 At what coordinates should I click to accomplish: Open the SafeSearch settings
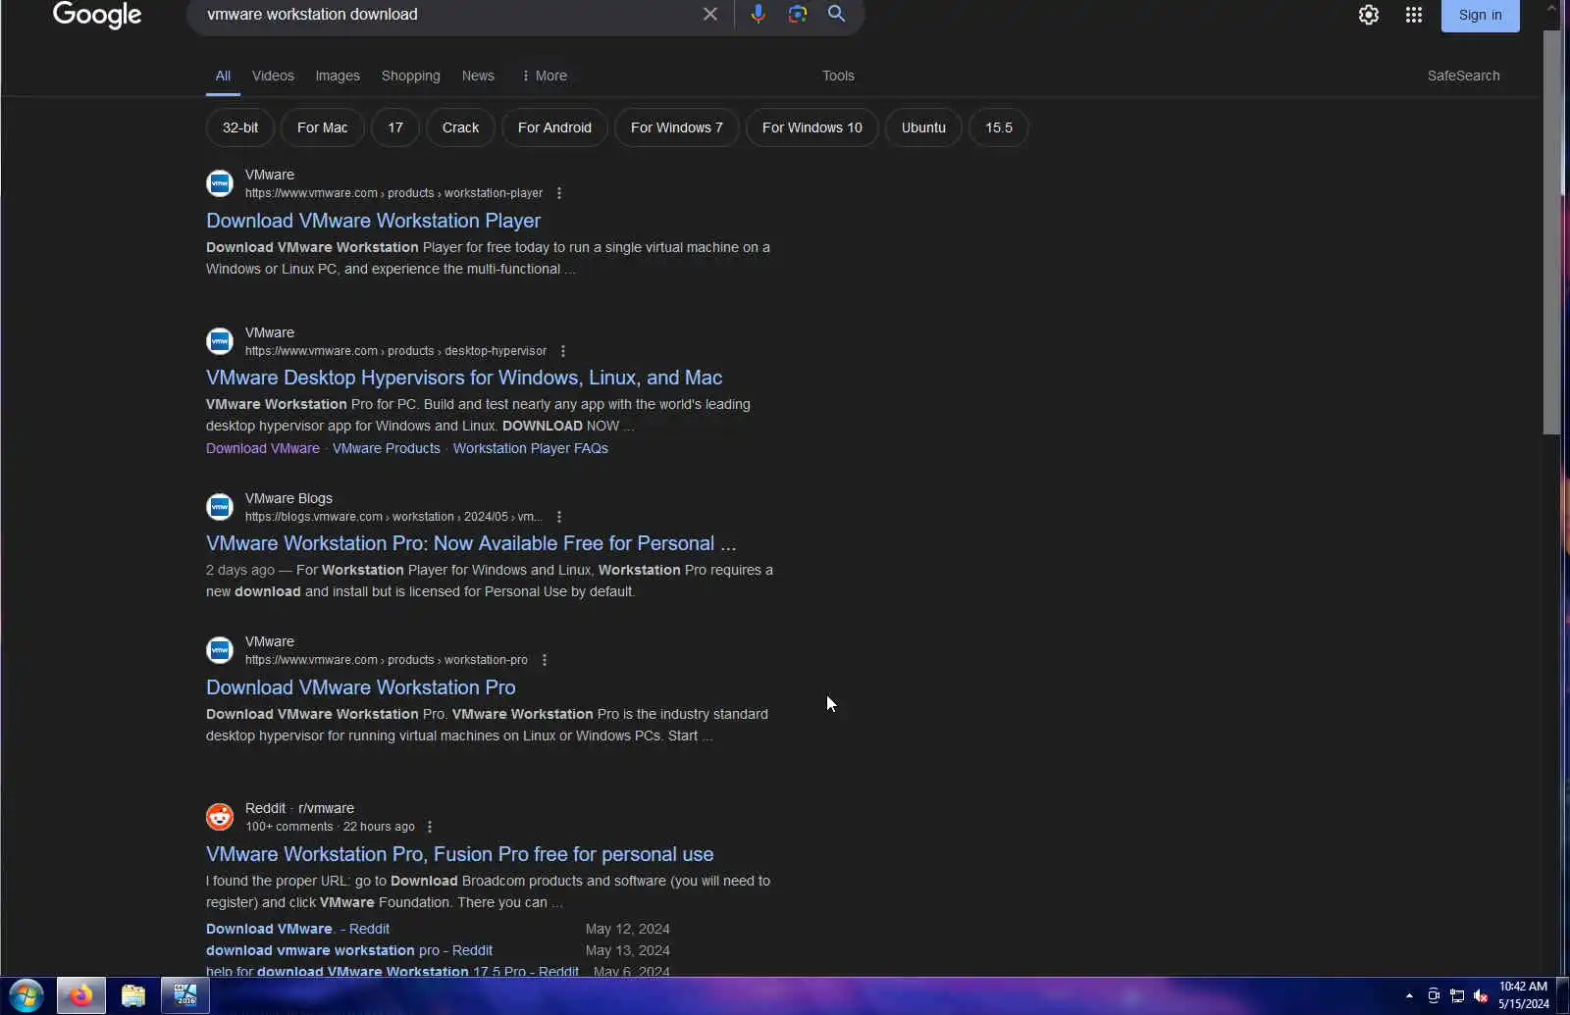(1463, 76)
